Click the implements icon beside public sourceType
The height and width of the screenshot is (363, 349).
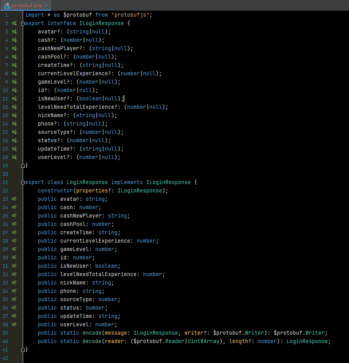[x=14, y=299]
